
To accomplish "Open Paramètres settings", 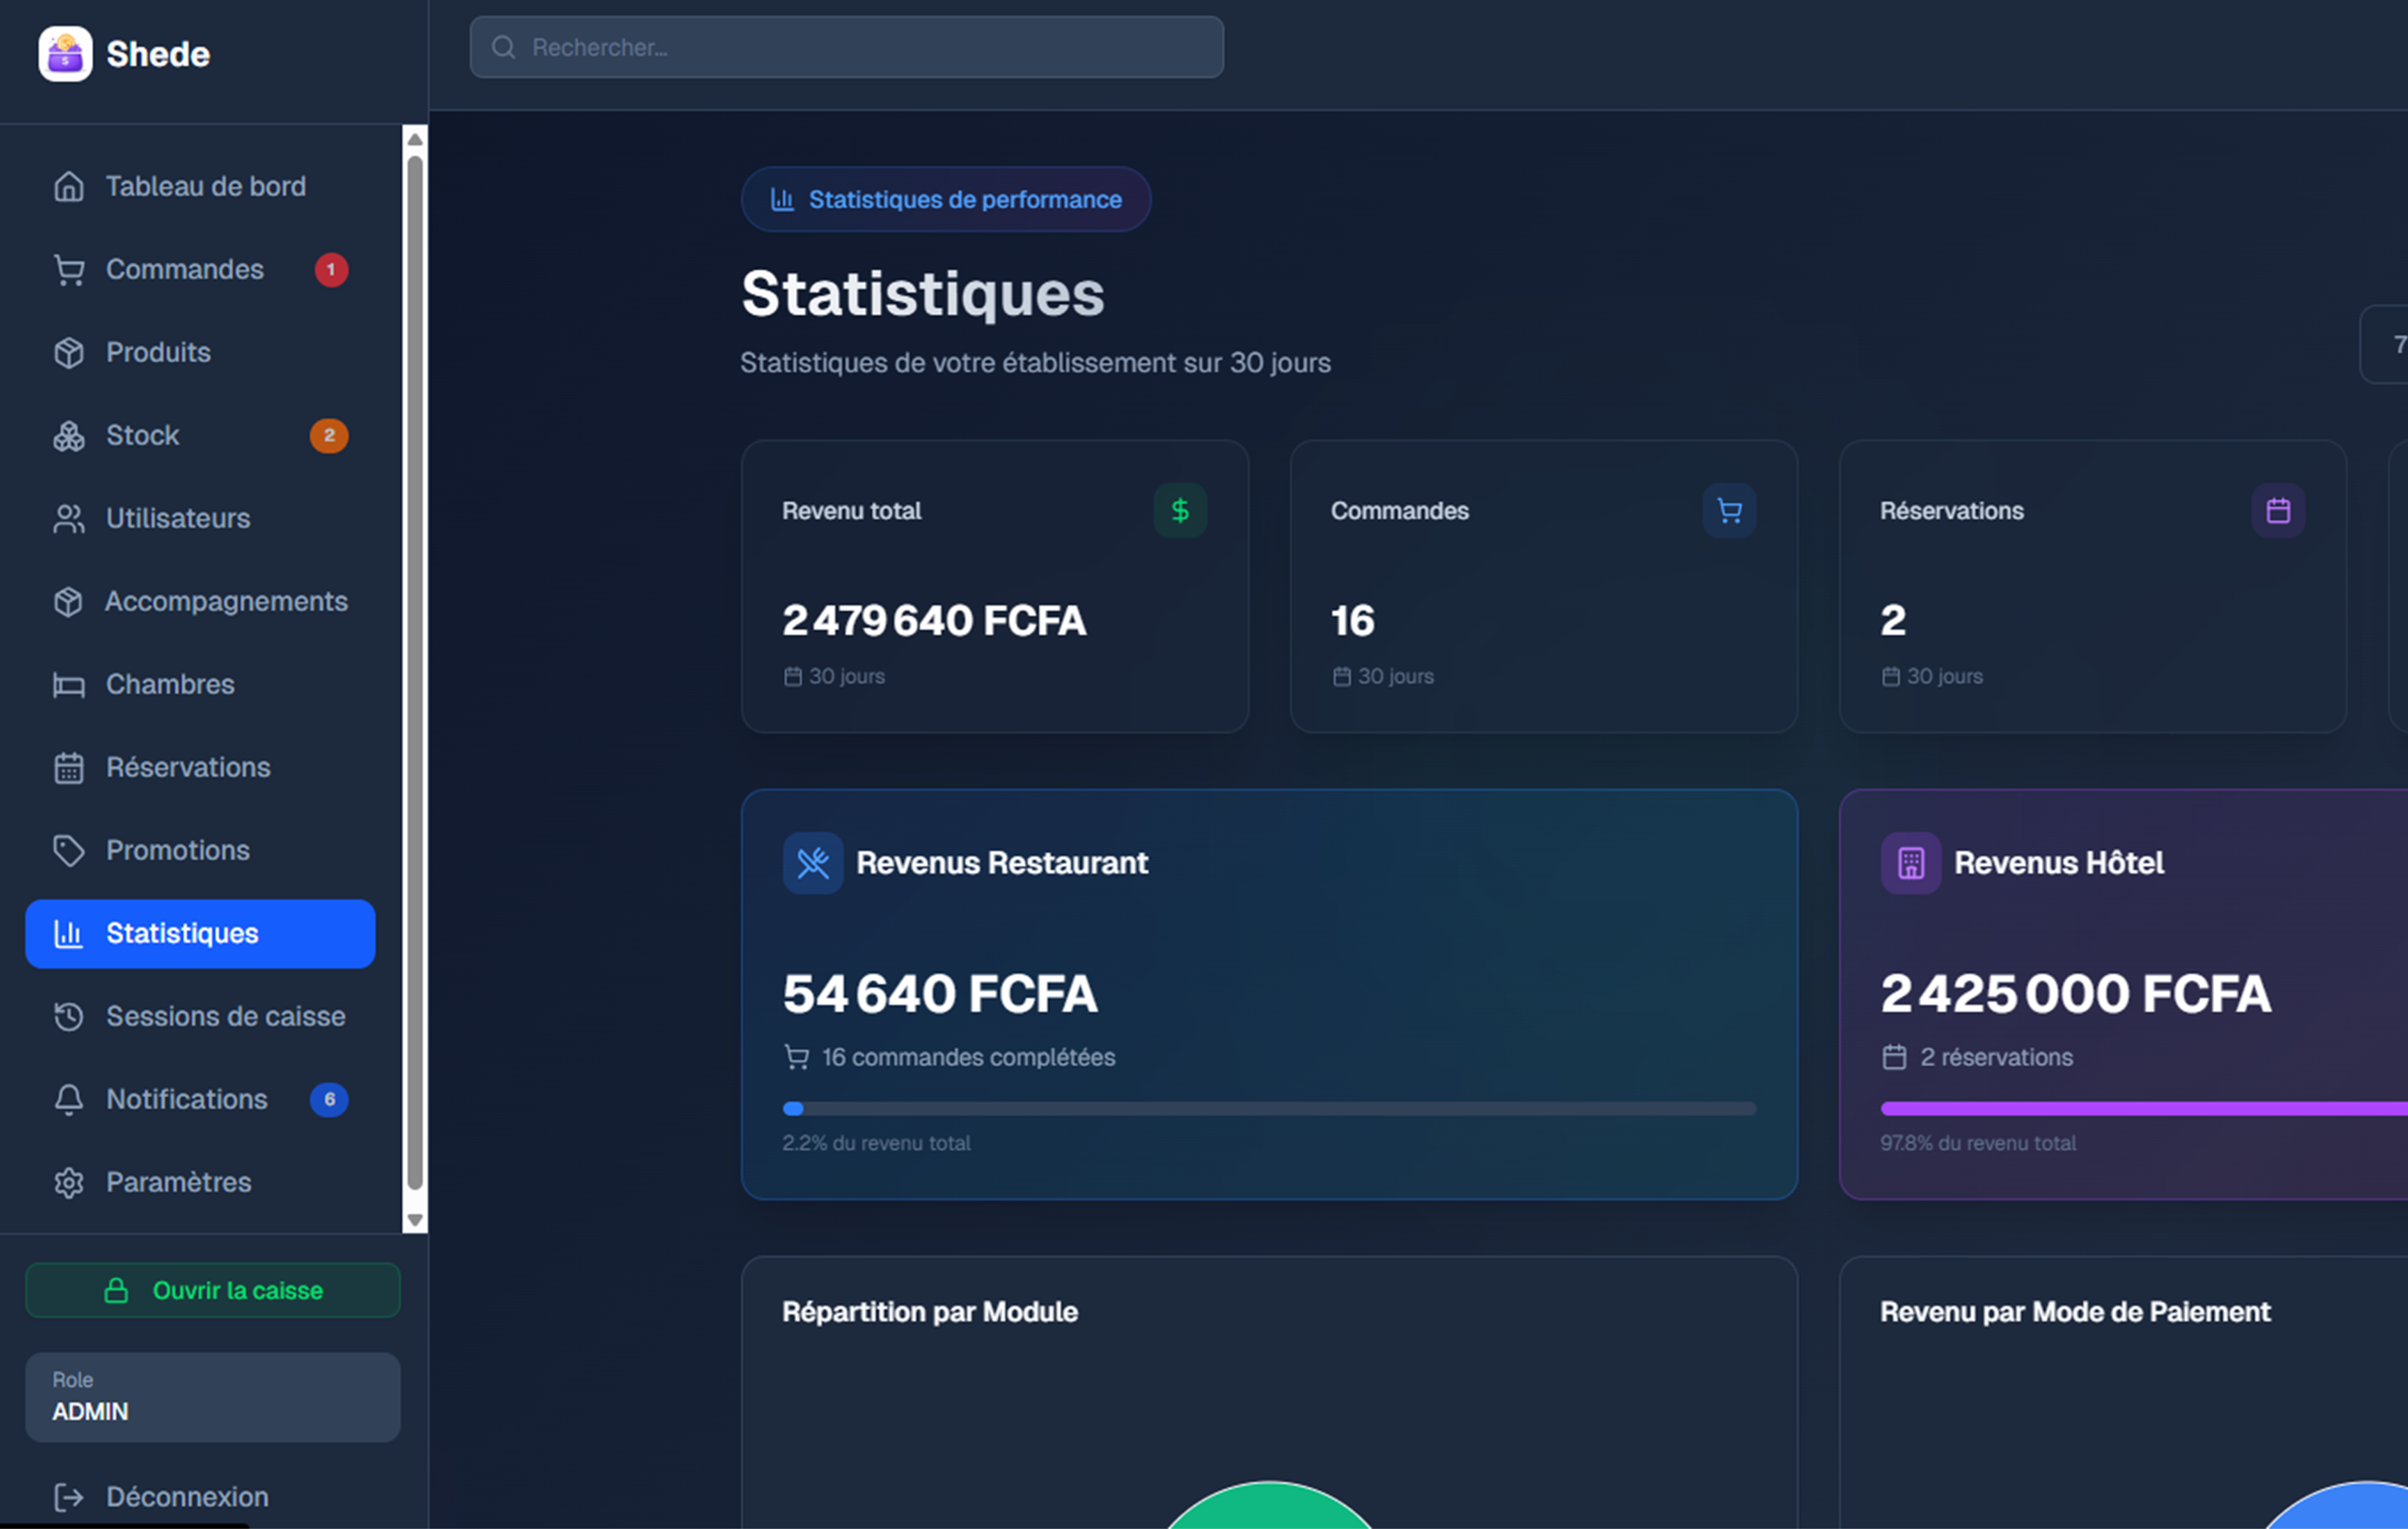I will 200,1181.
